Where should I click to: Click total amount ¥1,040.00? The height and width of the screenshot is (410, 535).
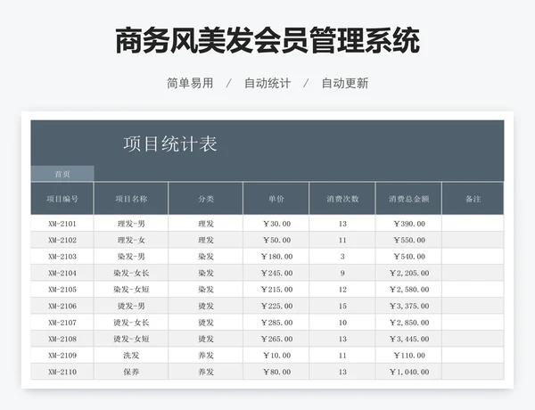click(x=408, y=372)
